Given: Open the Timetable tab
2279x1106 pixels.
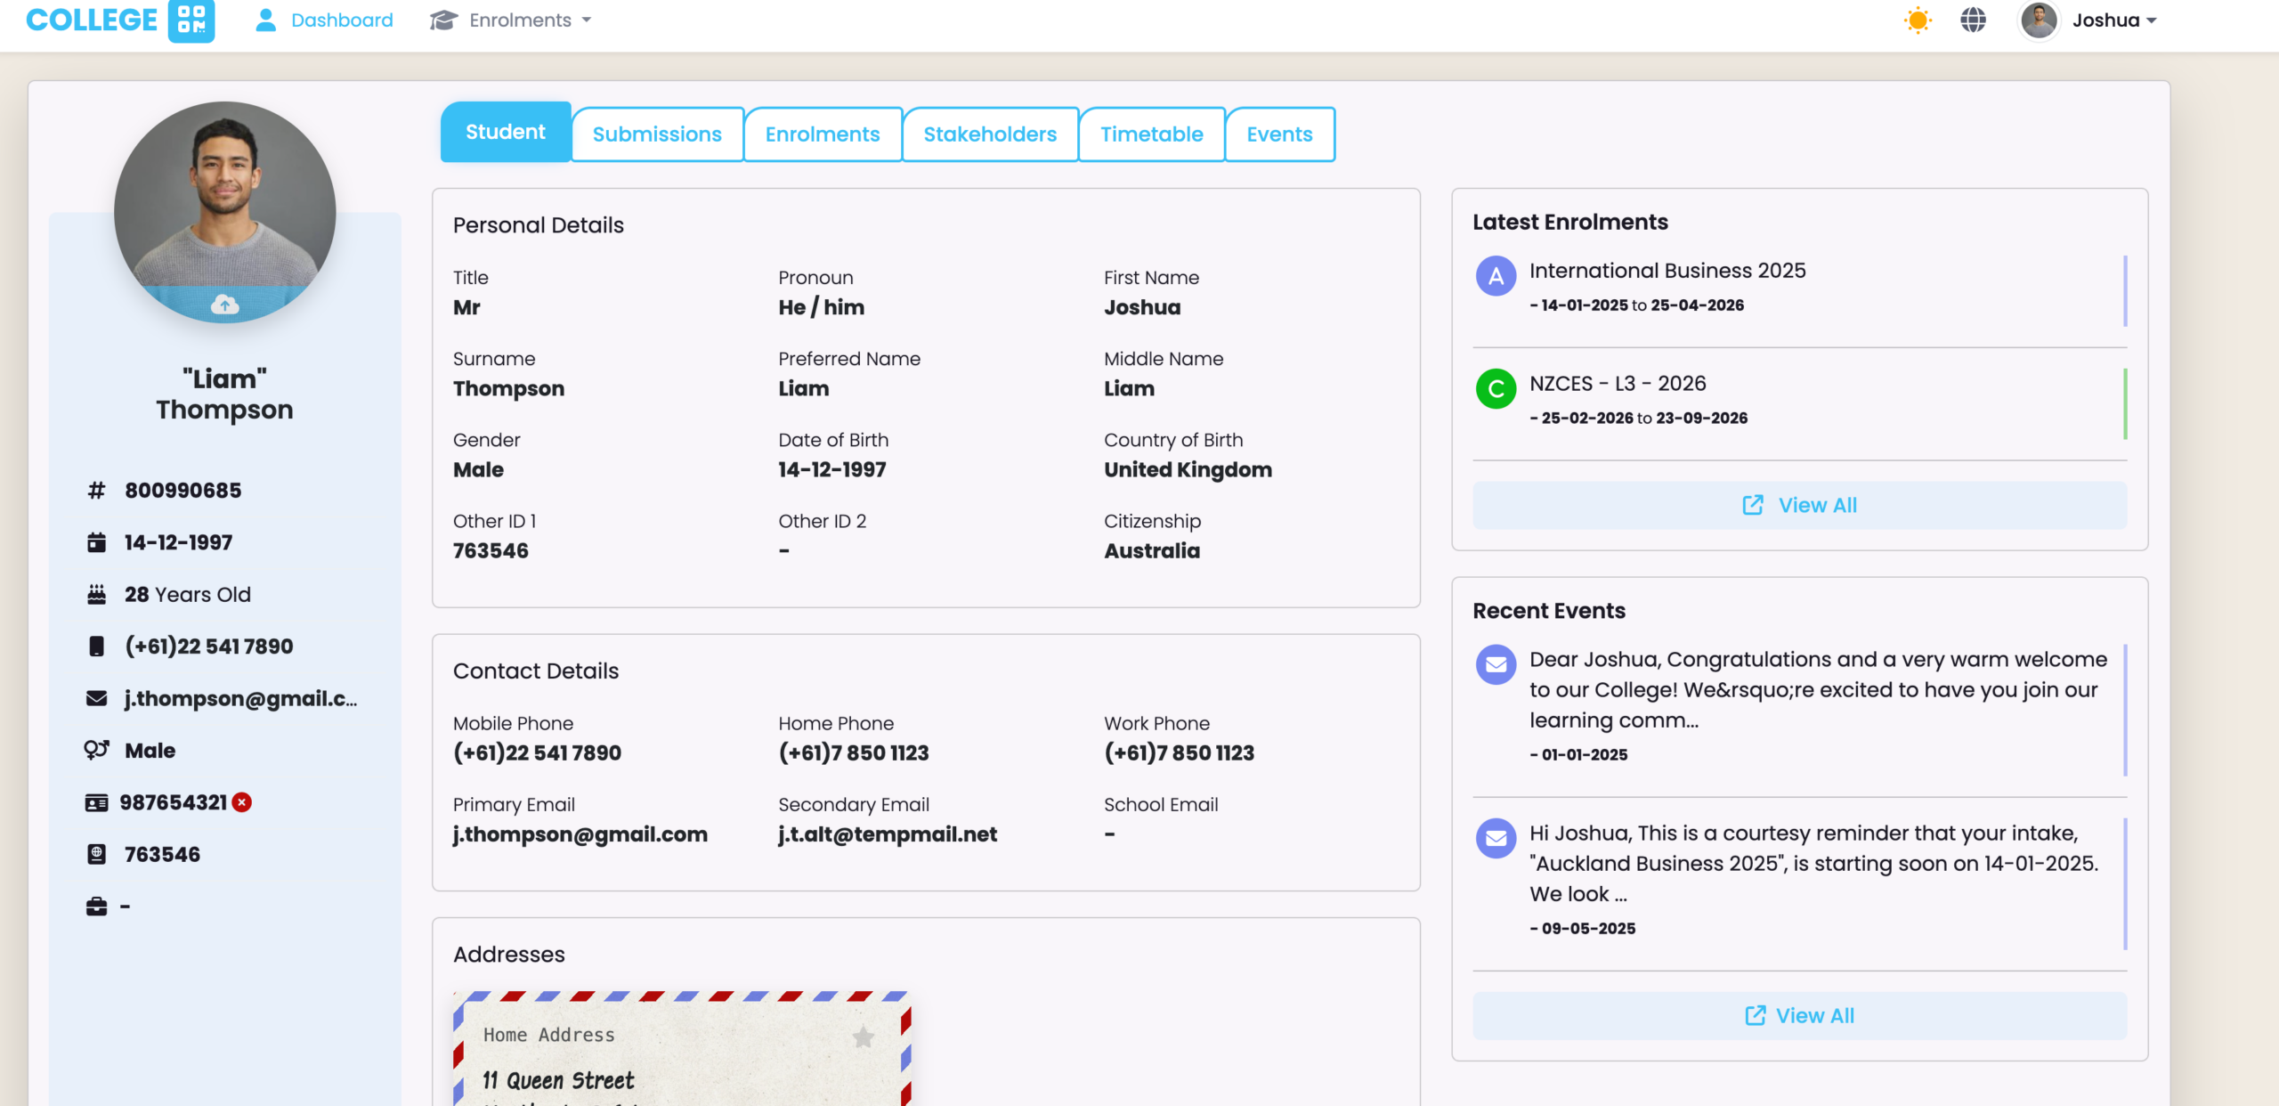Looking at the screenshot, I should point(1151,134).
